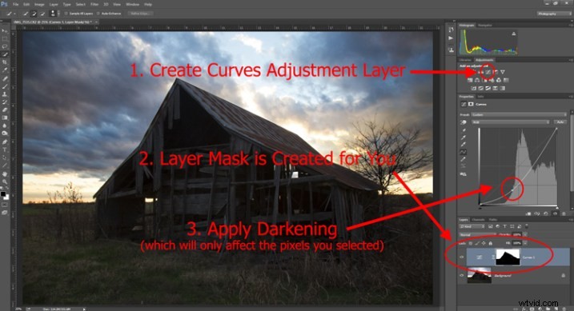The height and width of the screenshot is (311, 574).
Task: Choose Subtract from selection brush mode
Action: pos(42,14)
